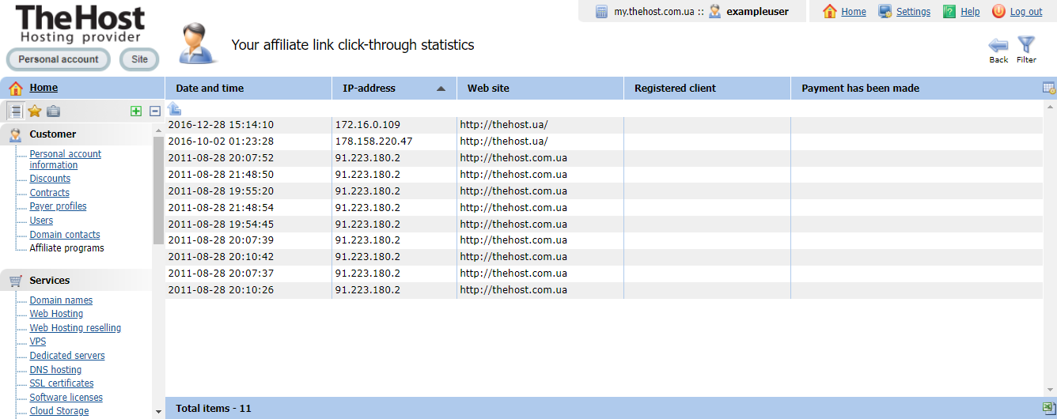Open the Web Hosting menu item
This screenshot has height=419, width=1057.
tap(56, 314)
